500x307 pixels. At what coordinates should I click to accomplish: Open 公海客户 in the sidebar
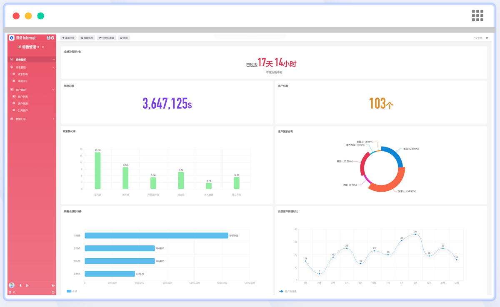click(23, 111)
